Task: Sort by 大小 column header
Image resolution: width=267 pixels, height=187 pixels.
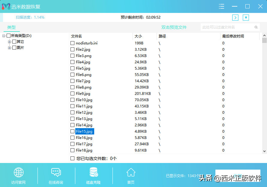Action: click(x=138, y=36)
